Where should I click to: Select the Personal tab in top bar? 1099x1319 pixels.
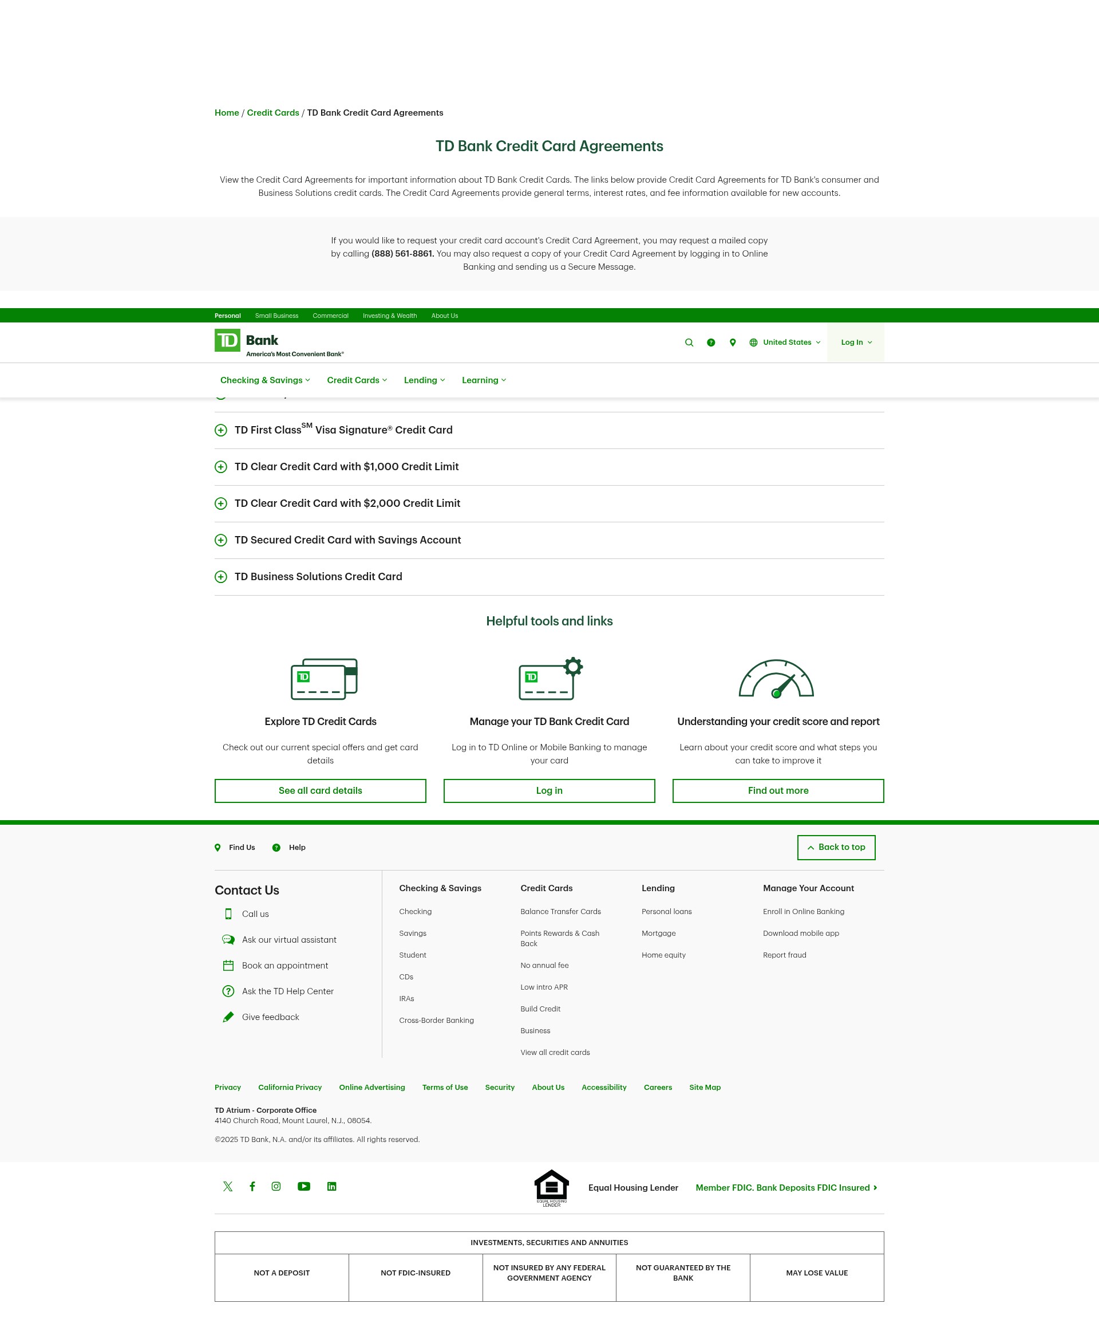pos(228,316)
